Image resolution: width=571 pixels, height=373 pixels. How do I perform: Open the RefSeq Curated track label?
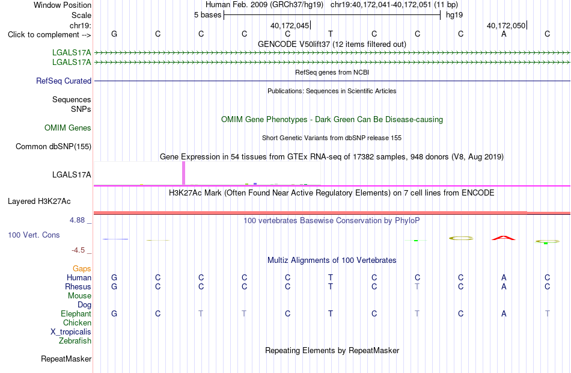pyautogui.click(x=63, y=81)
